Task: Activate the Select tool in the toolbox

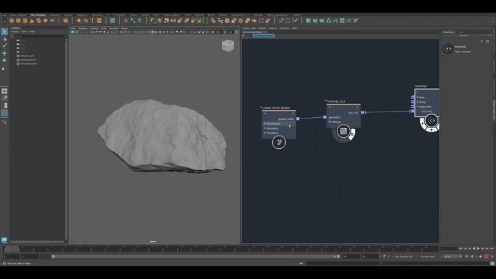Action: (x=4, y=32)
